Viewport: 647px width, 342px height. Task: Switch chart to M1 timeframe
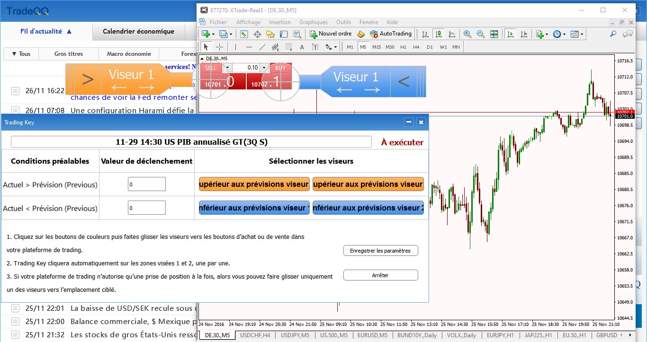pyautogui.click(x=350, y=47)
